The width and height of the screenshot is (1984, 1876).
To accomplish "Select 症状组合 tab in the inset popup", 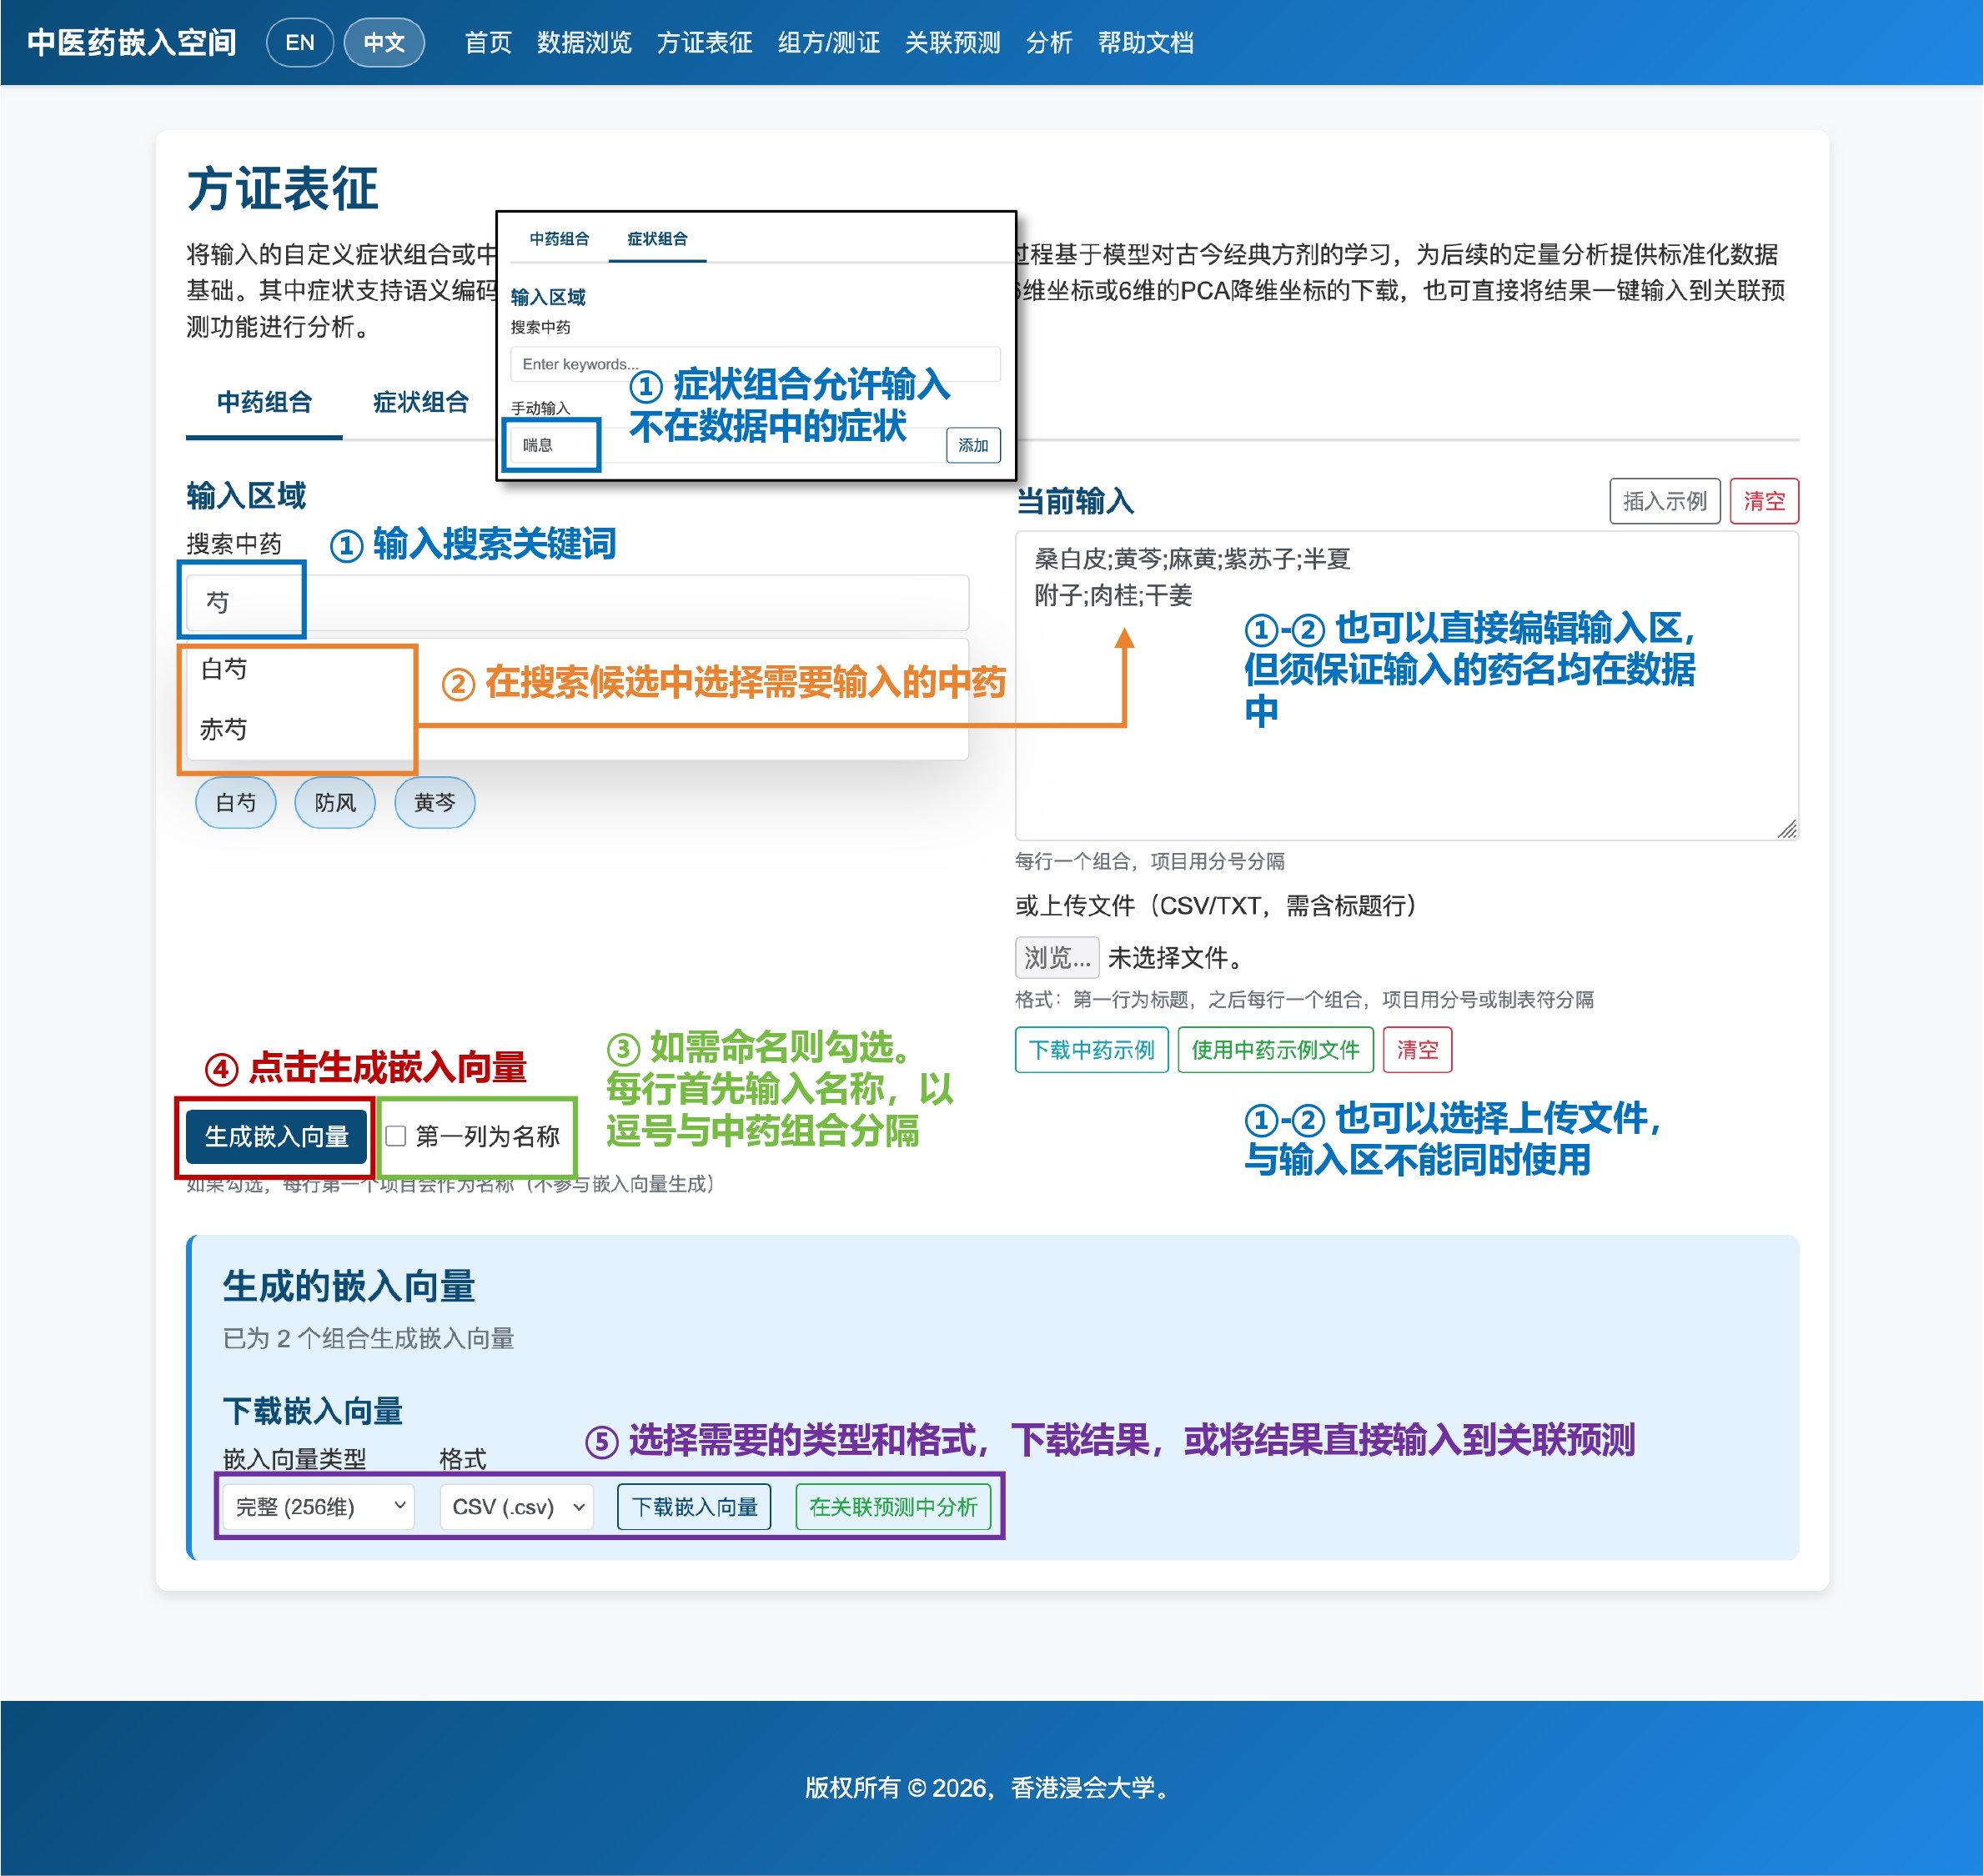I will [x=657, y=239].
